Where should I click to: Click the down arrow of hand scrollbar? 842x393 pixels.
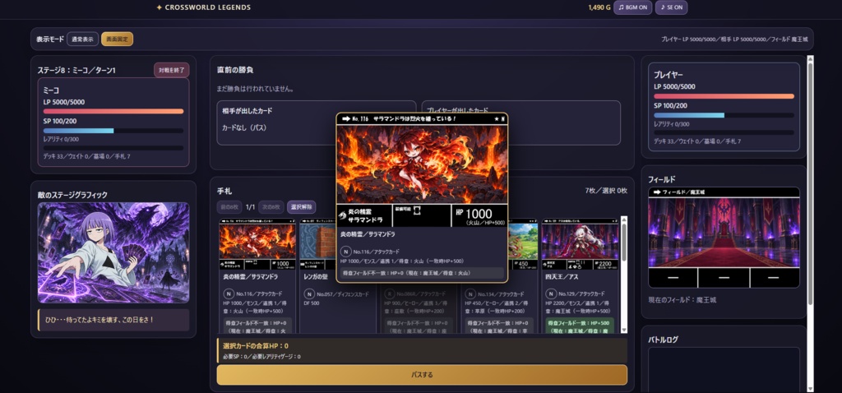[624, 330]
